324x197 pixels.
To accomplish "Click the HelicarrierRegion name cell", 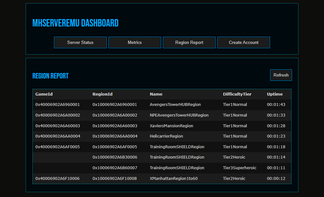I will click(166, 136).
